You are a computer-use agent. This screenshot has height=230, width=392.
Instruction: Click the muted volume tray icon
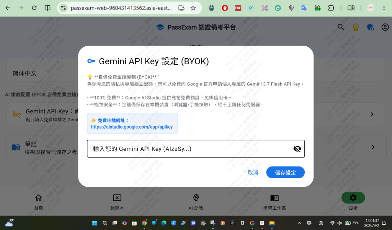[x=340, y=223]
